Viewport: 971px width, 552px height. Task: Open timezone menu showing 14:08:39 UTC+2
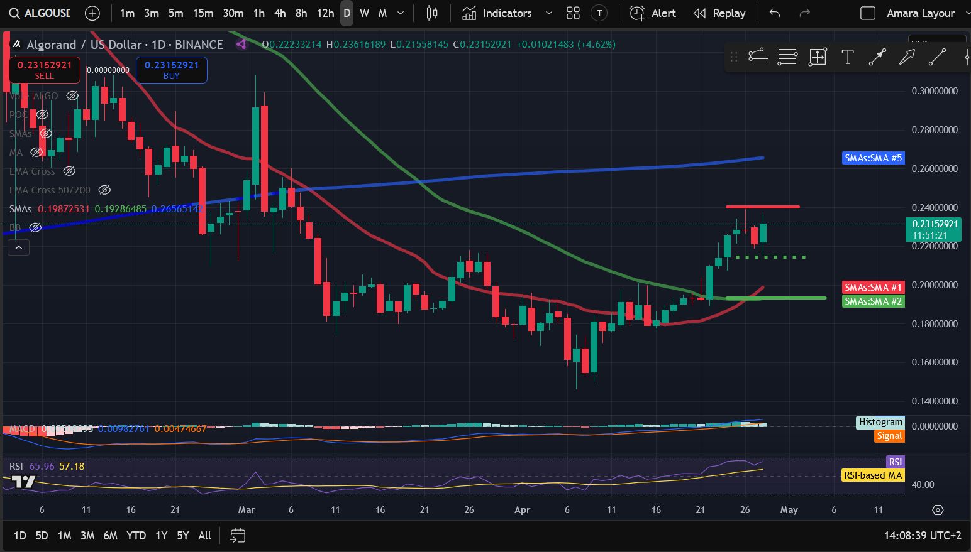pos(923,536)
